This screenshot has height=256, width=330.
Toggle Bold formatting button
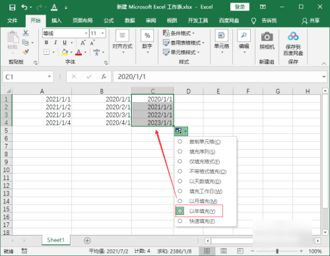pyautogui.click(x=46, y=42)
